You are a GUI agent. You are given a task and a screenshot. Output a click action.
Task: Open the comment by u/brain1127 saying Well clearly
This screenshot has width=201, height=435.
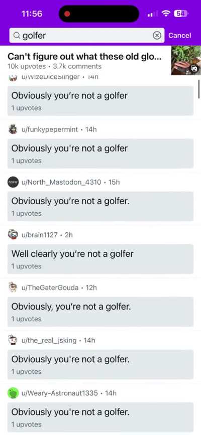click(100, 259)
